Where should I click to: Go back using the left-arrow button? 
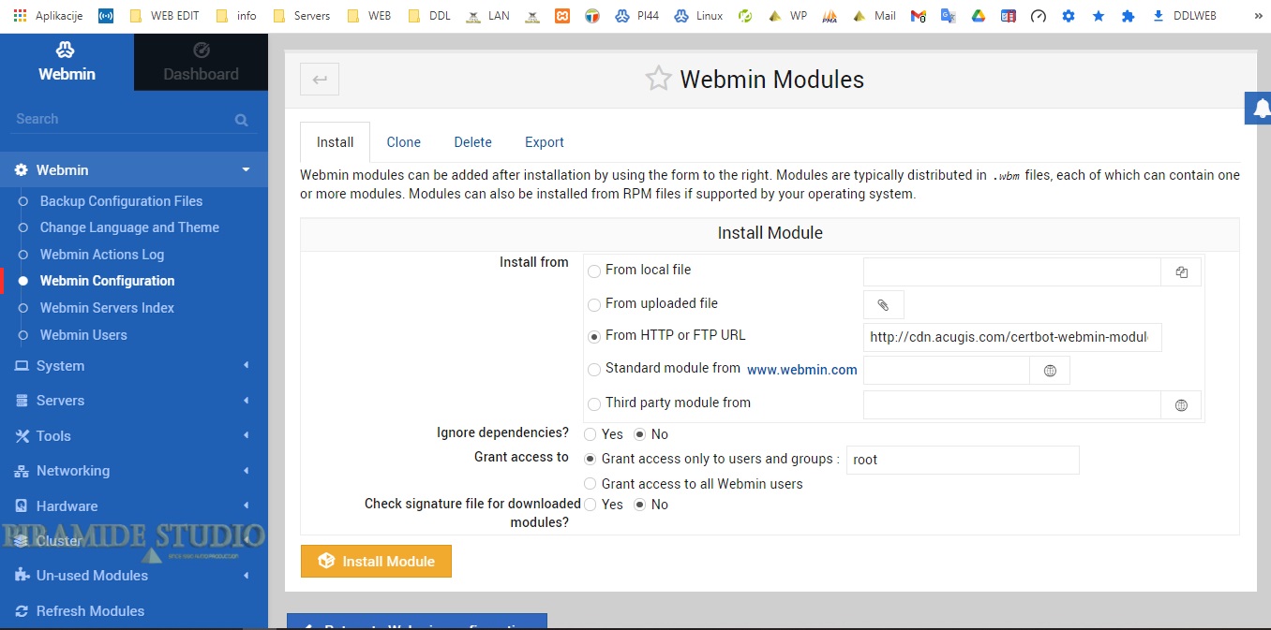coord(320,80)
